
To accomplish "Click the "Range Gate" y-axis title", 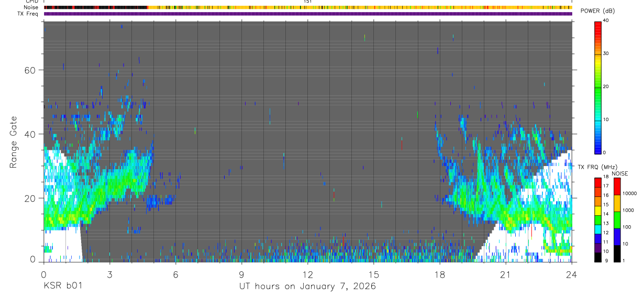I will click(14, 142).
